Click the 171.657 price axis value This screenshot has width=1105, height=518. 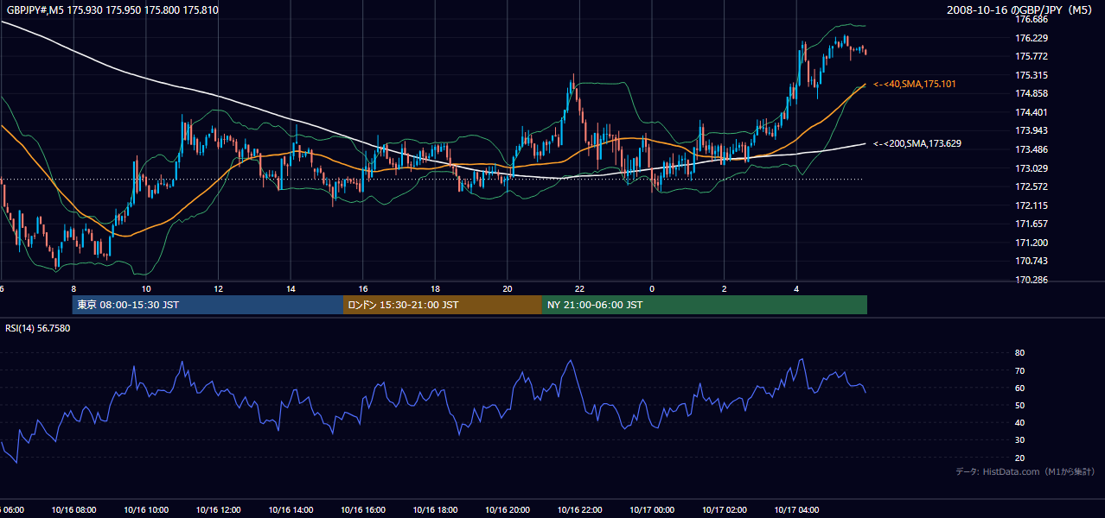[1032, 224]
